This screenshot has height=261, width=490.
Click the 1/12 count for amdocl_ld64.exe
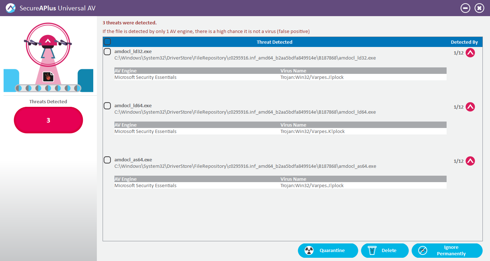click(459, 107)
